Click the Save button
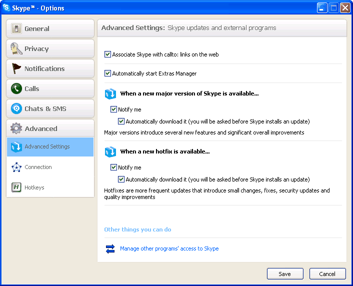The width and height of the screenshot is (353, 286). (285, 274)
